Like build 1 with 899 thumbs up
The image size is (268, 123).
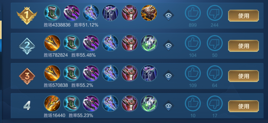pos(193,13)
